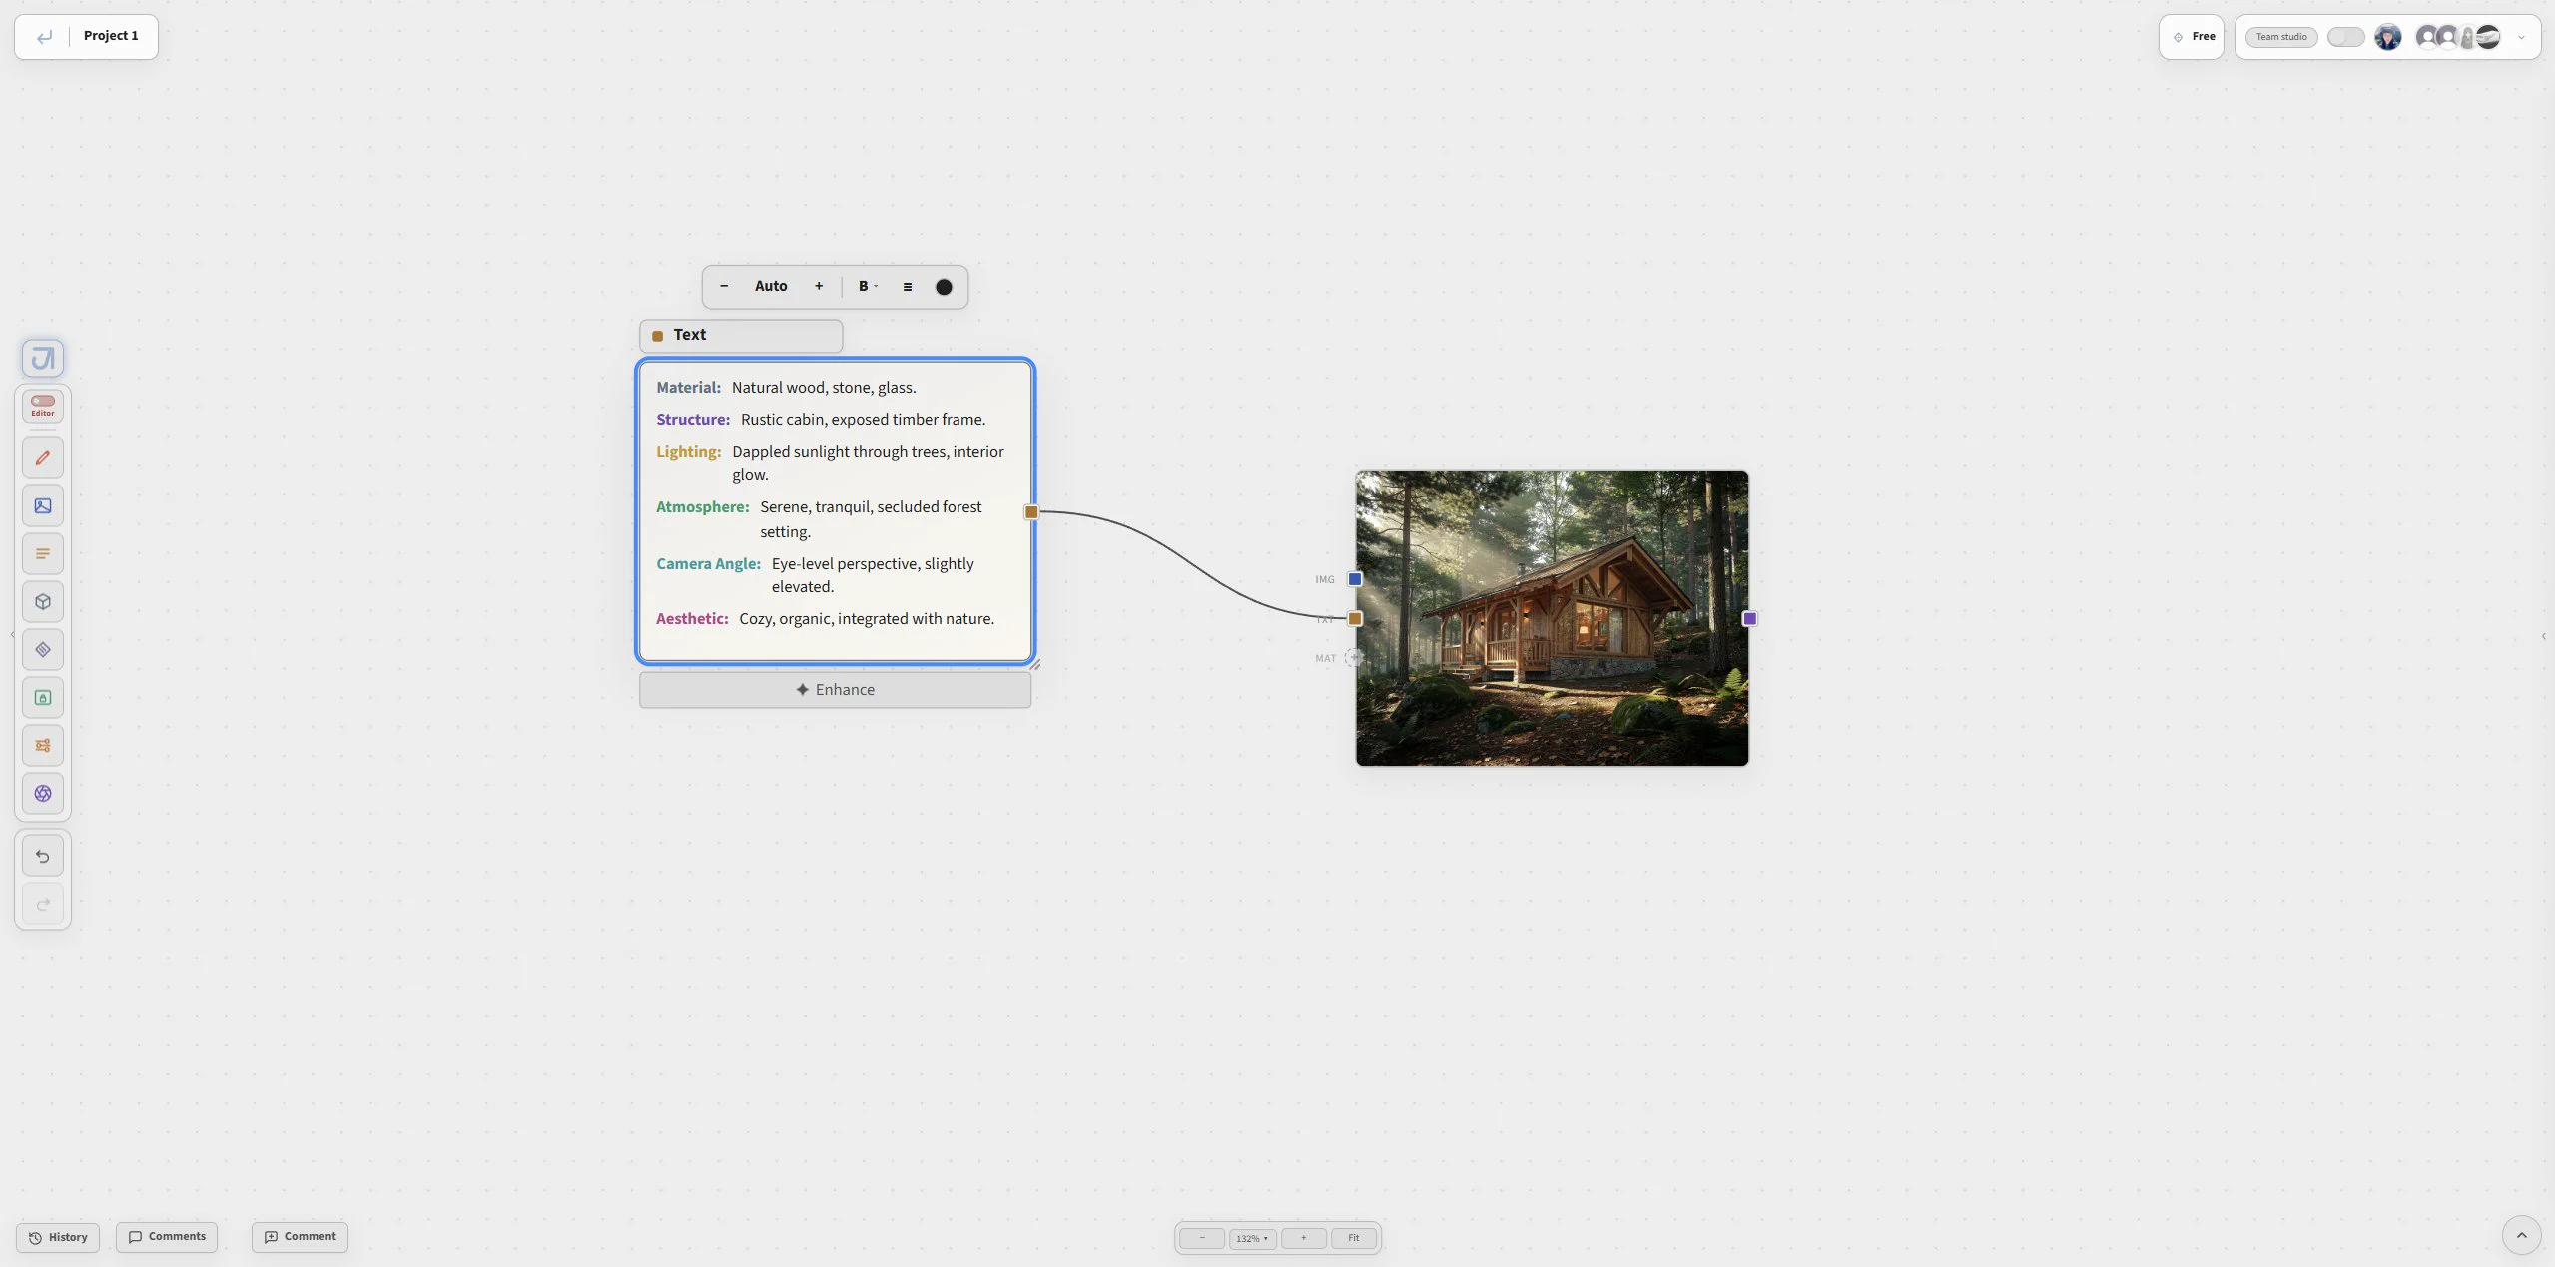The width and height of the screenshot is (2555, 1267).
Task: Open the text alignment lines option
Action: [x=908, y=287]
